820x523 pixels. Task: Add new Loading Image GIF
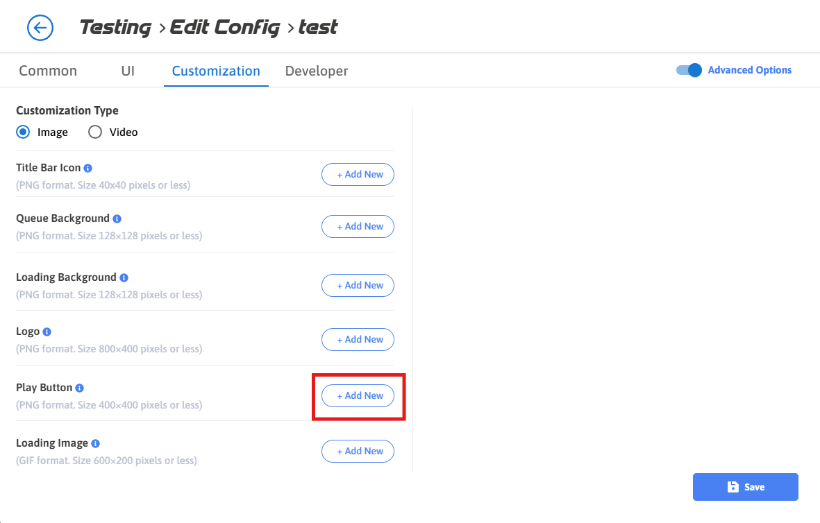(358, 451)
